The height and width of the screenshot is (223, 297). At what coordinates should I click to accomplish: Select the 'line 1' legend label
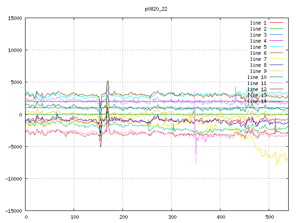point(258,23)
